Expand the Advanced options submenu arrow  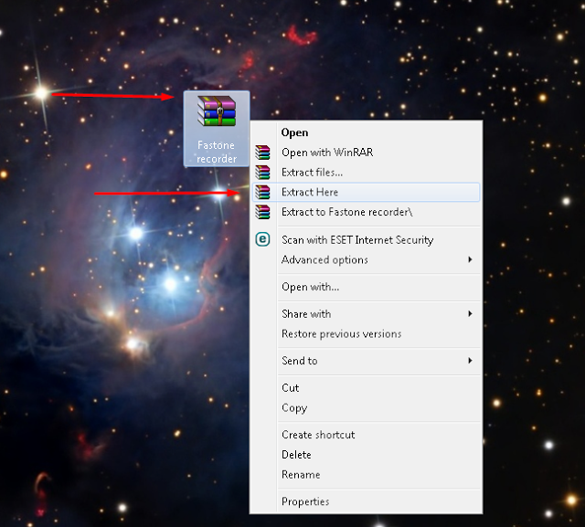coord(470,259)
